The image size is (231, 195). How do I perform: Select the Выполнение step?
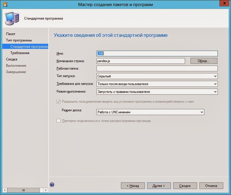point(16,66)
